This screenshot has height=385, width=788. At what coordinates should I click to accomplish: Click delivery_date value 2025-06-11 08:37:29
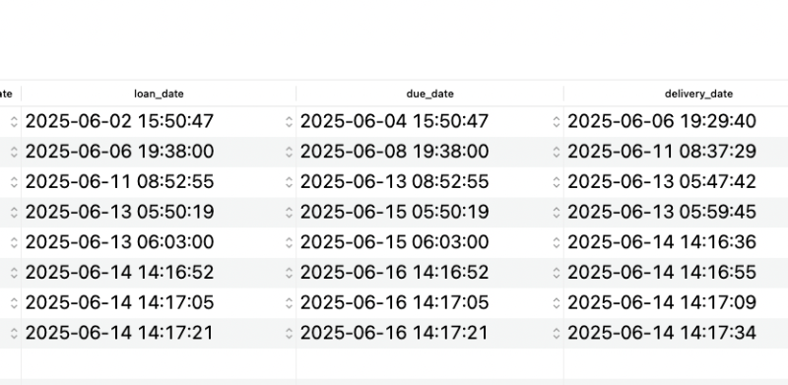[x=662, y=152]
